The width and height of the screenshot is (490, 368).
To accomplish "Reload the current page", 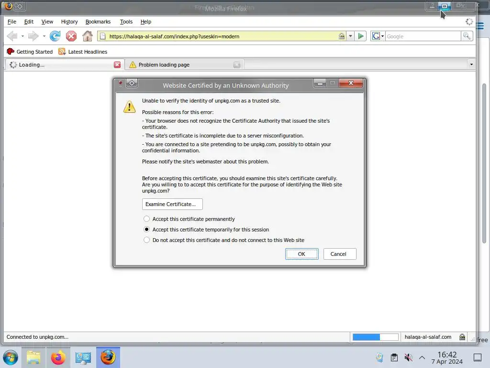I will pos(56,36).
